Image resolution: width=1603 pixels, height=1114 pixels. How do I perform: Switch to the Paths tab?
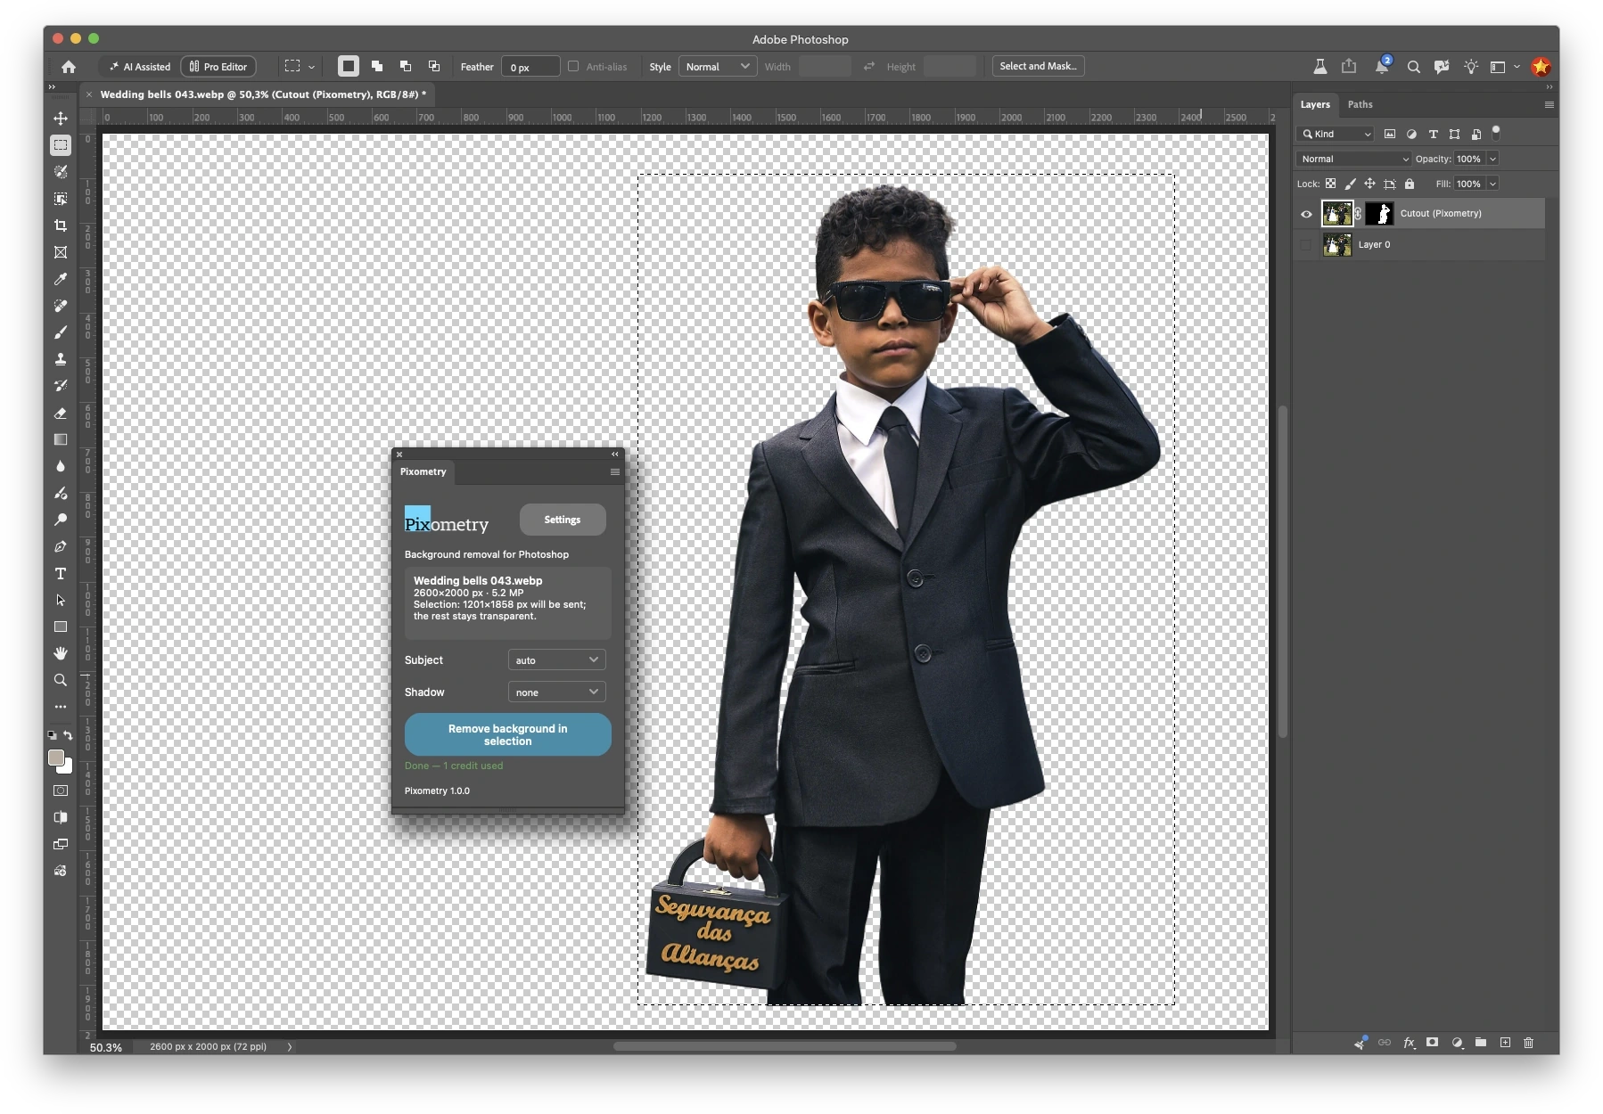[x=1360, y=104]
